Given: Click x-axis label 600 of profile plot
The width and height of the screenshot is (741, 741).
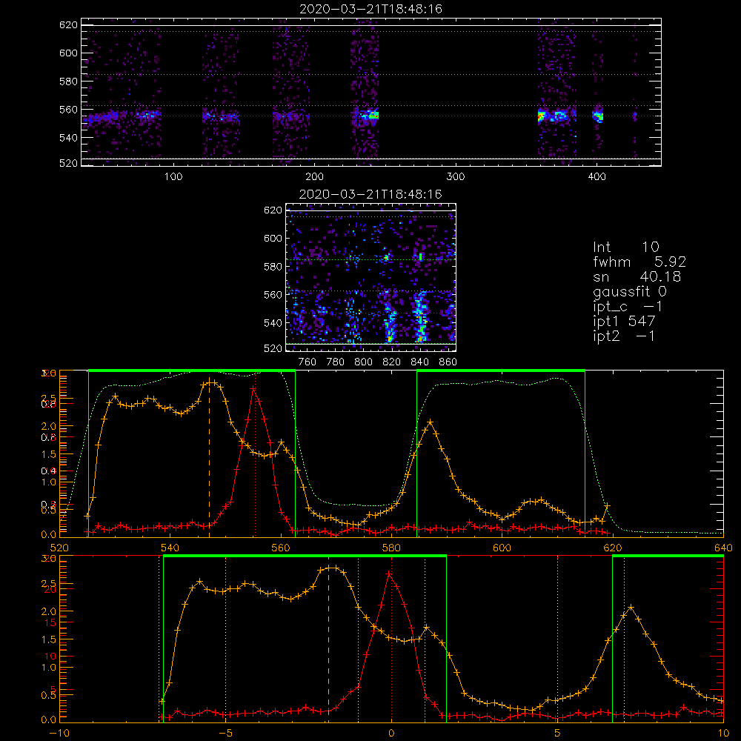Looking at the screenshot, I should pos(502,548).
